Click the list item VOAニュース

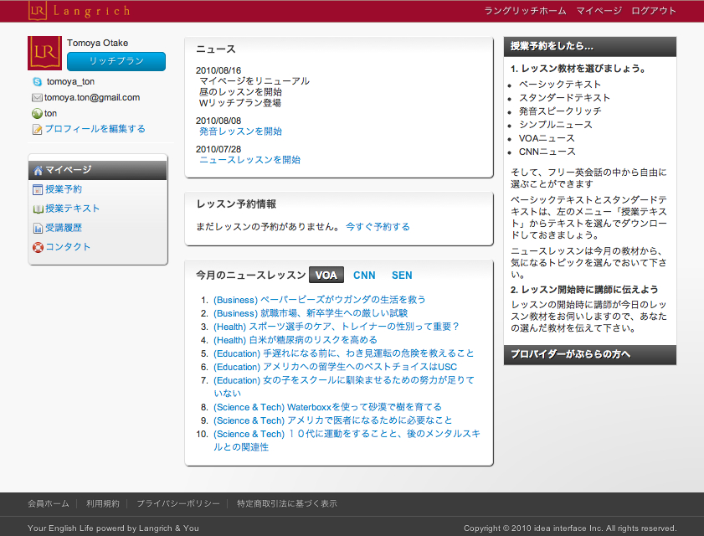(x=547, y=138)
